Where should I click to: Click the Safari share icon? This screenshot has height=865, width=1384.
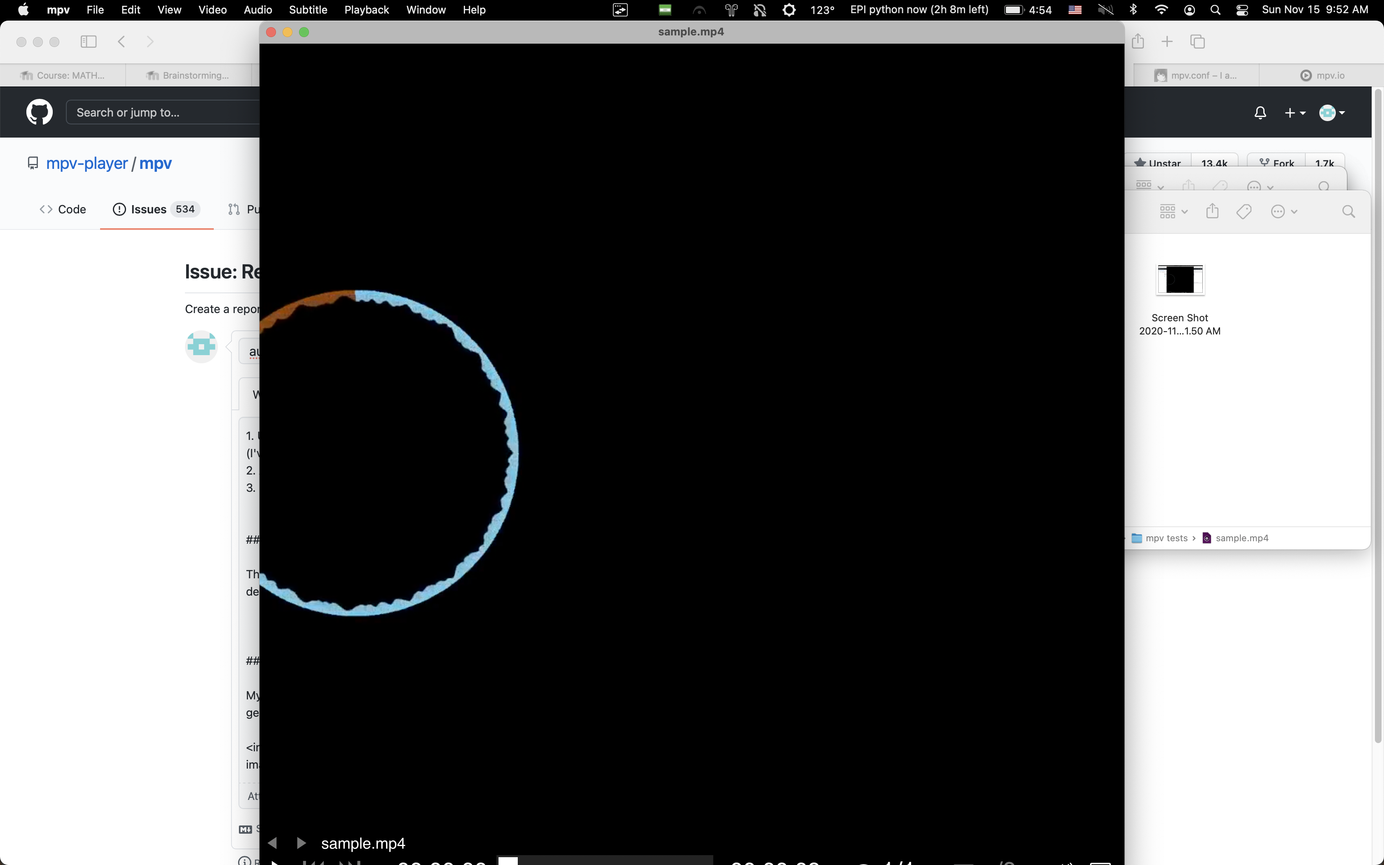pos(1138,41)
